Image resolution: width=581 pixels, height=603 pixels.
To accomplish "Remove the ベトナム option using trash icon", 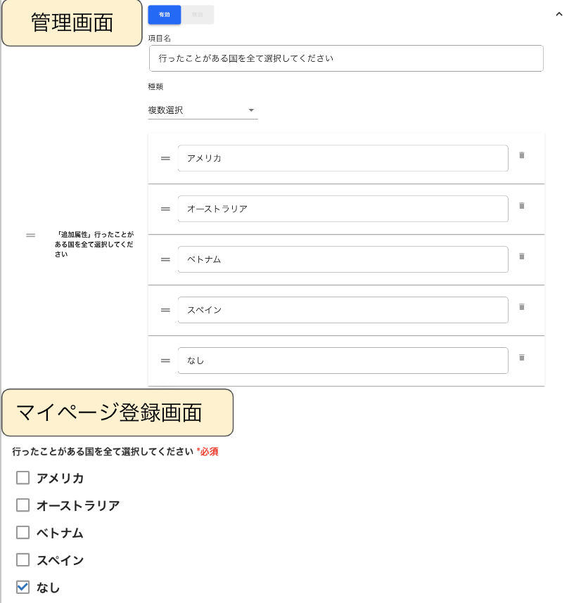I will 522,256.
